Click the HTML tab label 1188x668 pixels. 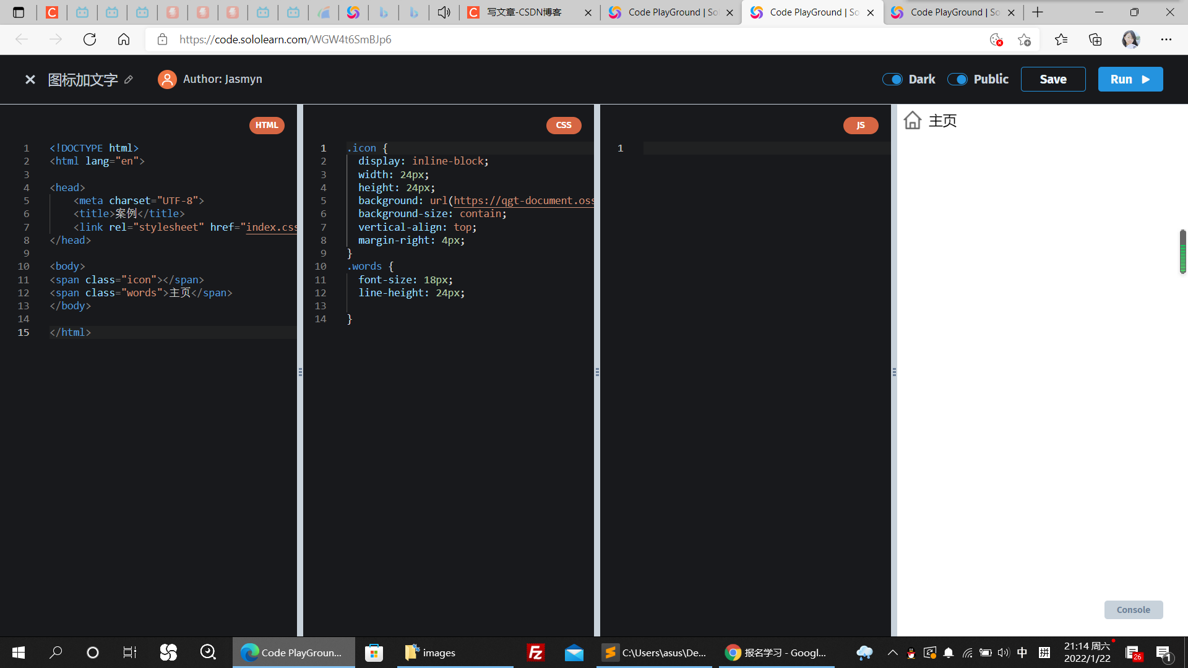(x=266, y=125)
